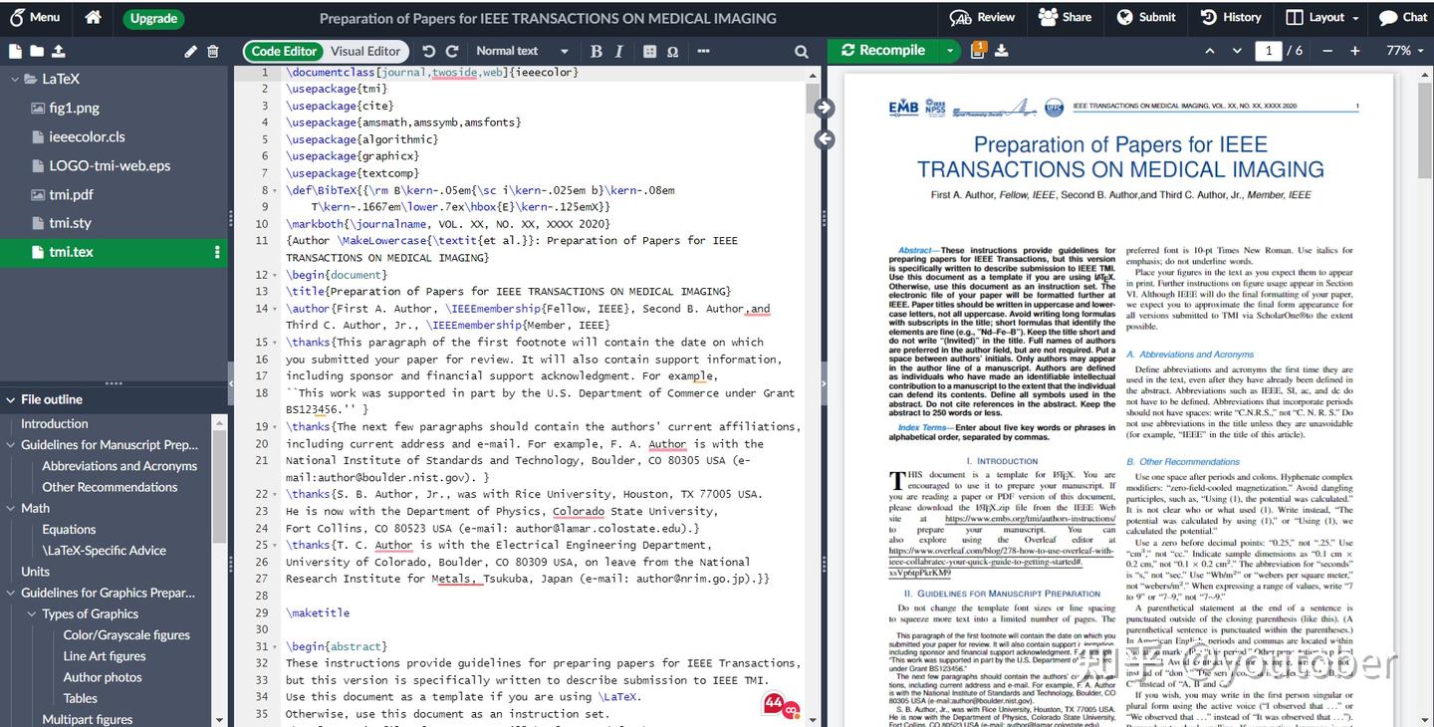Download the compiled PDF
This screenshot has height=727, width=1434.
tap(1003, 50)
